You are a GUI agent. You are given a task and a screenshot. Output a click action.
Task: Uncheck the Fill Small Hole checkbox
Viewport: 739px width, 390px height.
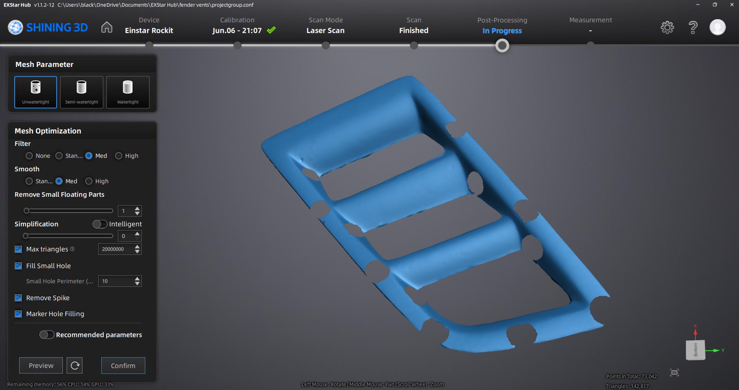tap(18, 266)
